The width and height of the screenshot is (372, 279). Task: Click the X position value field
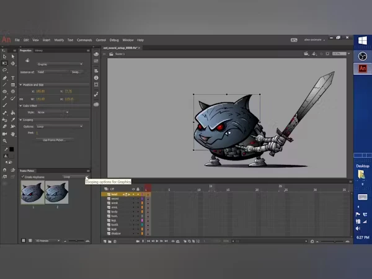click(x=40, y=91)
